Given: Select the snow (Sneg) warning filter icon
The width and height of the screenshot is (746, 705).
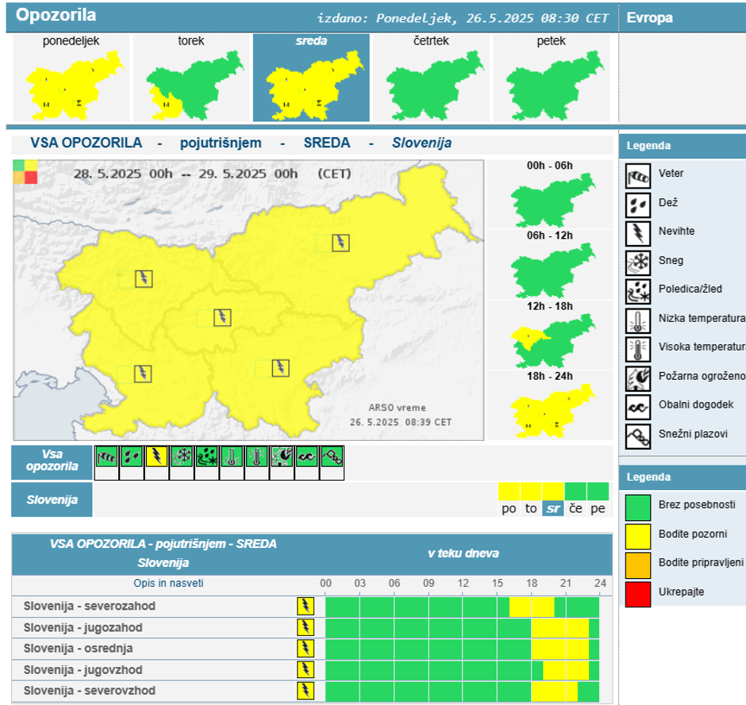Looking at the screenshot, I should click(182, 457).
